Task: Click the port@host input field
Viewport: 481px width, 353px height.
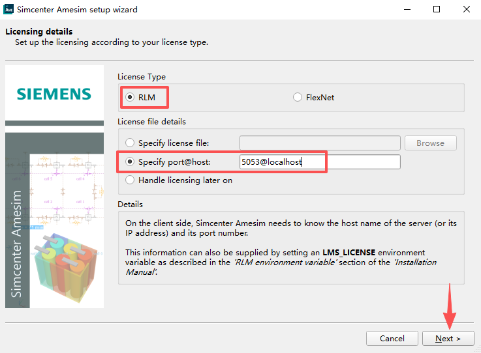Action: pyautogui.click(x=320, y=162)
